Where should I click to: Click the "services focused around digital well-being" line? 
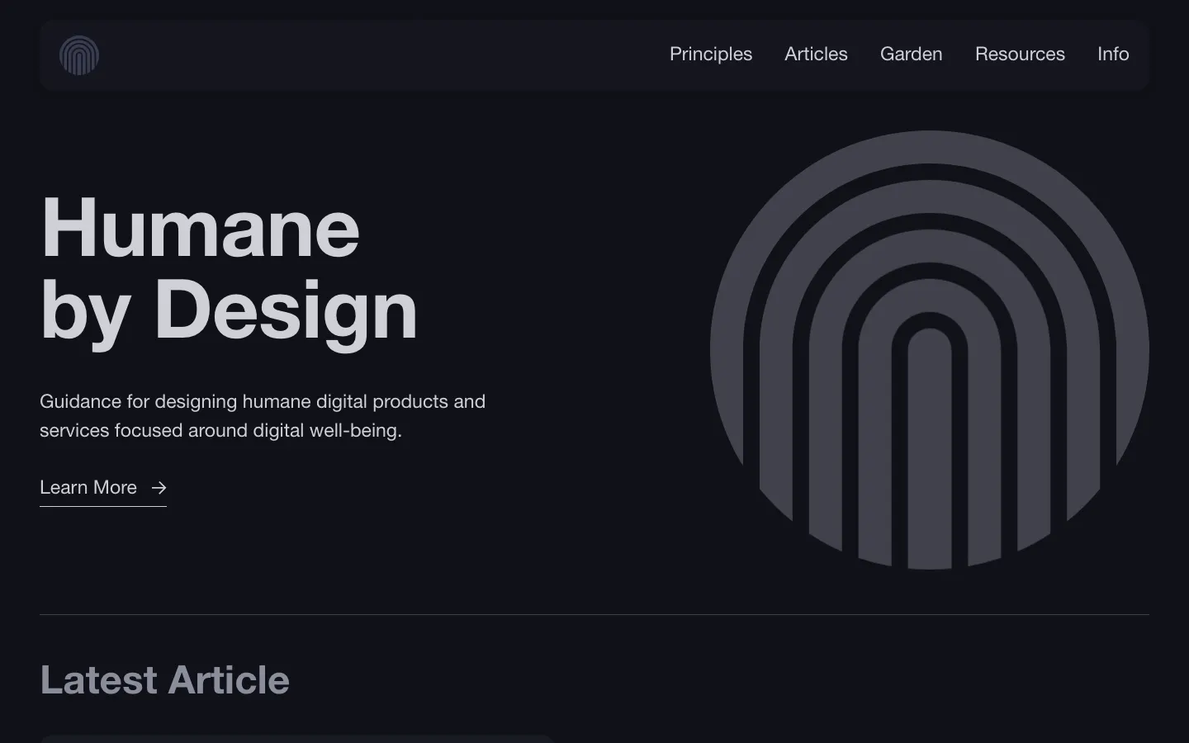tap(220, 431)
